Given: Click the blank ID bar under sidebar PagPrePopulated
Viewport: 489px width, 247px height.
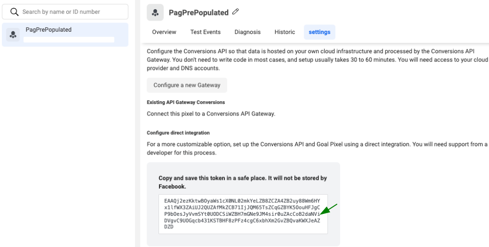Looking at the screenshot, I should (69, 39).
